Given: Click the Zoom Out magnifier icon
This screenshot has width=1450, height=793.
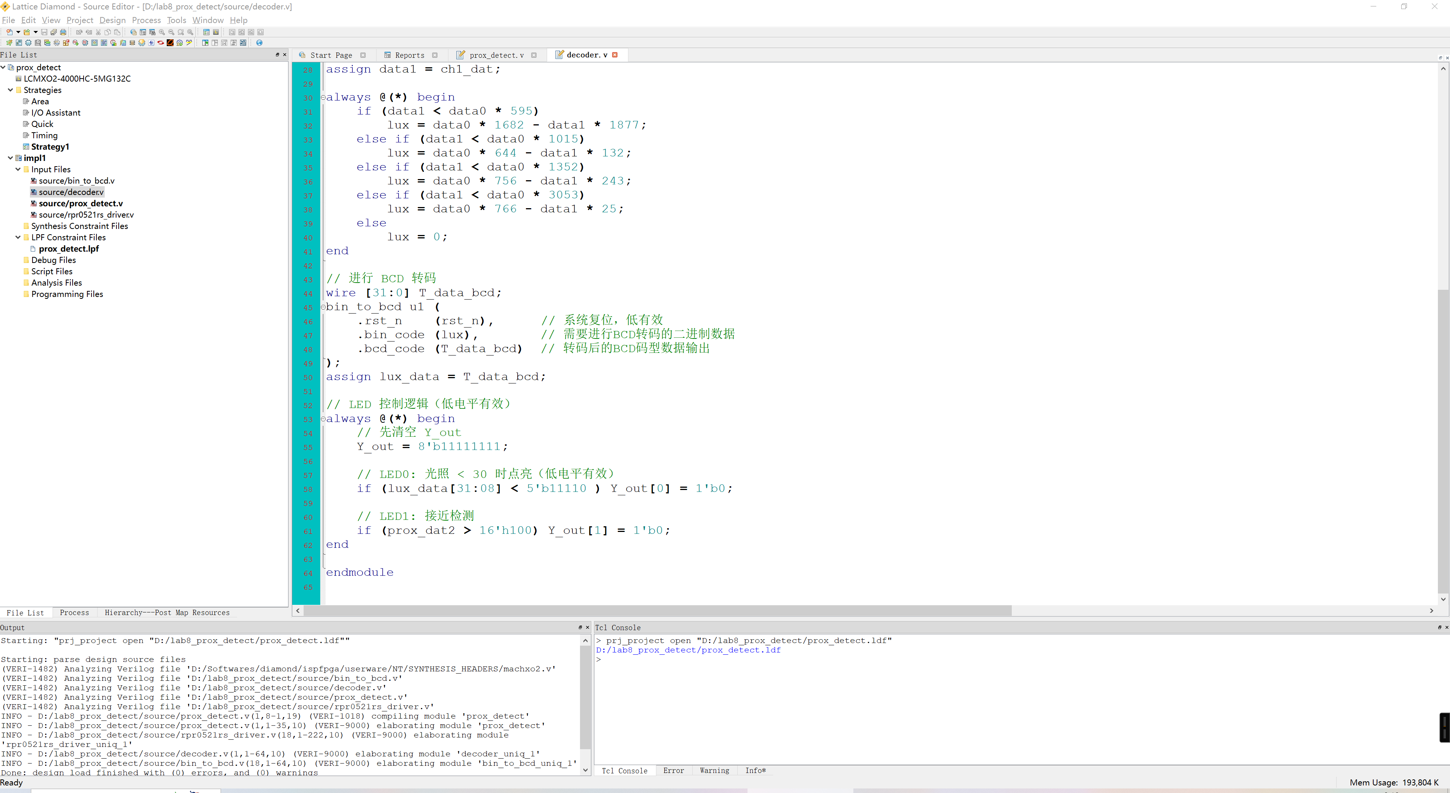Looking at the screenshot, I should 172,32.
